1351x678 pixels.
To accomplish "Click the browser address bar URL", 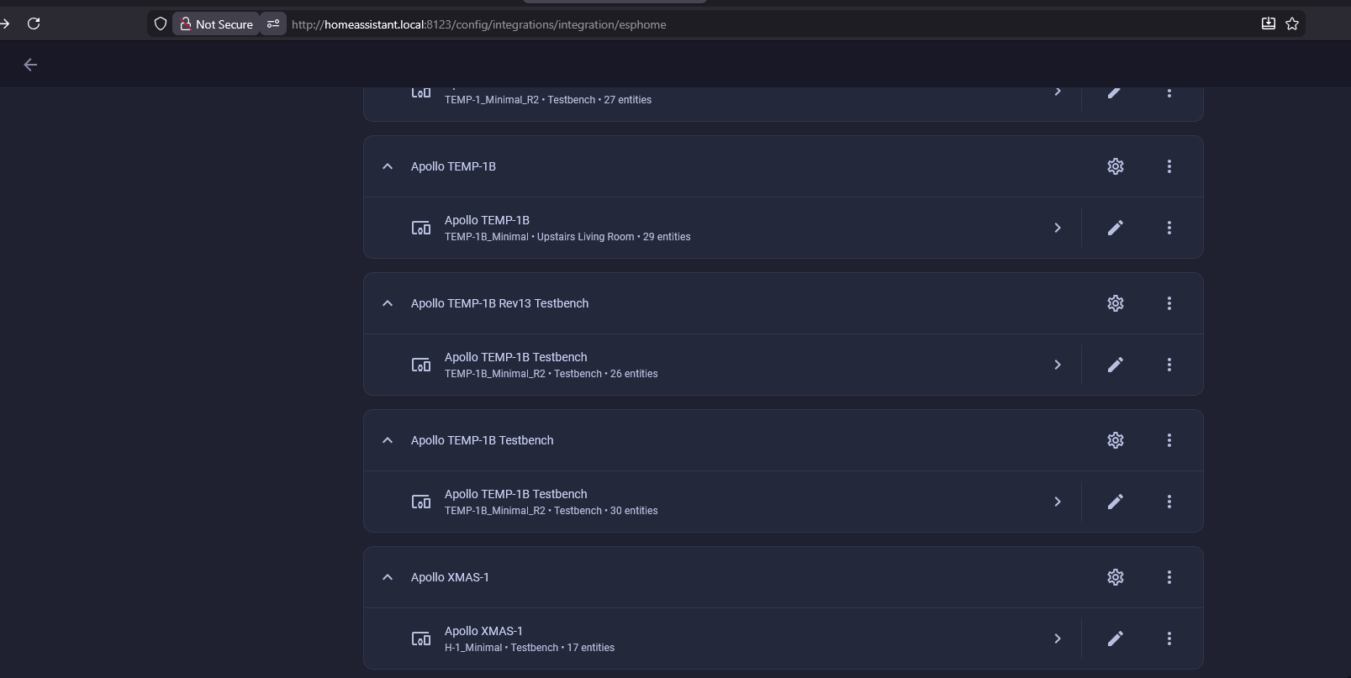I will point(479,24).
